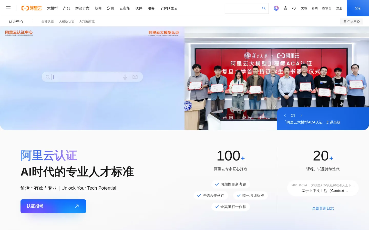Open 了解阿里云 in the top navigation
Screen dimensions: 369x230
(169, 8)
